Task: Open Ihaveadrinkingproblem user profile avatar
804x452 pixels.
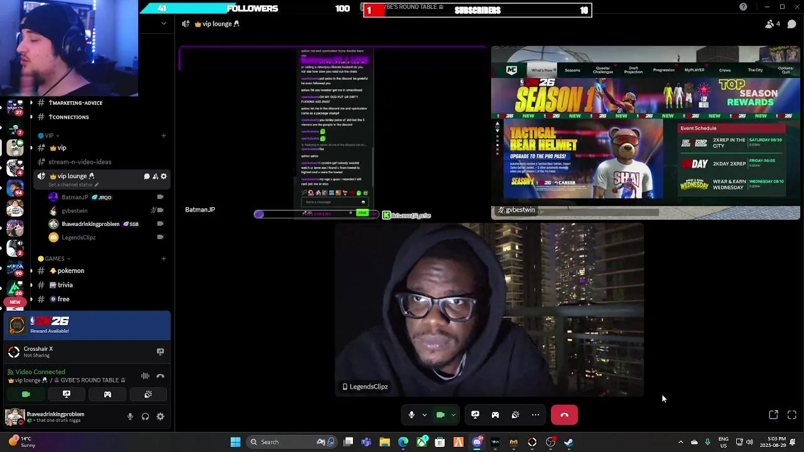Action: [x=14, y=417]
